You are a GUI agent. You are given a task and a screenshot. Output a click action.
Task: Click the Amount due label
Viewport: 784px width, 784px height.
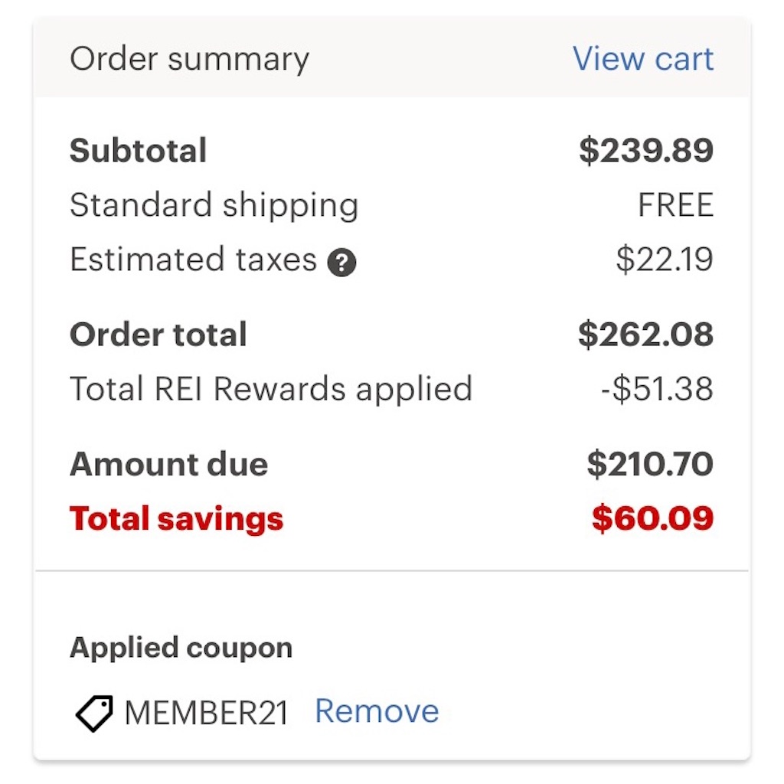(169, 465)
